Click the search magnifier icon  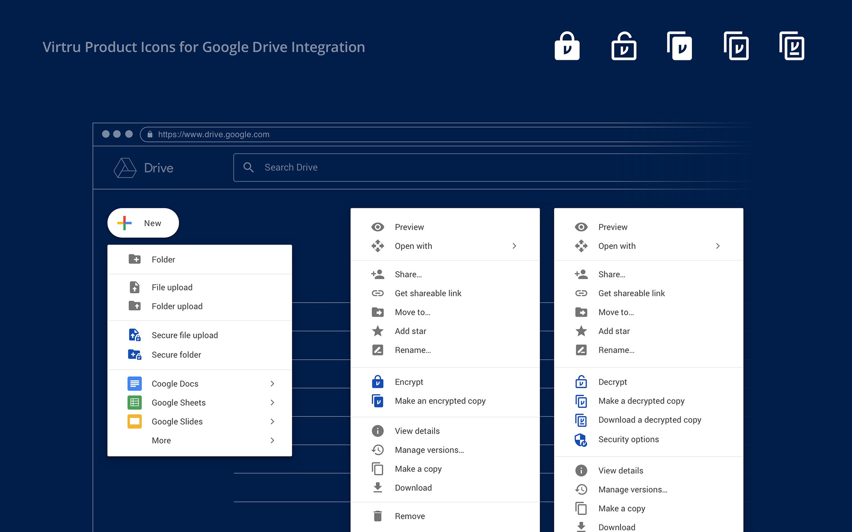pos(248,167)
